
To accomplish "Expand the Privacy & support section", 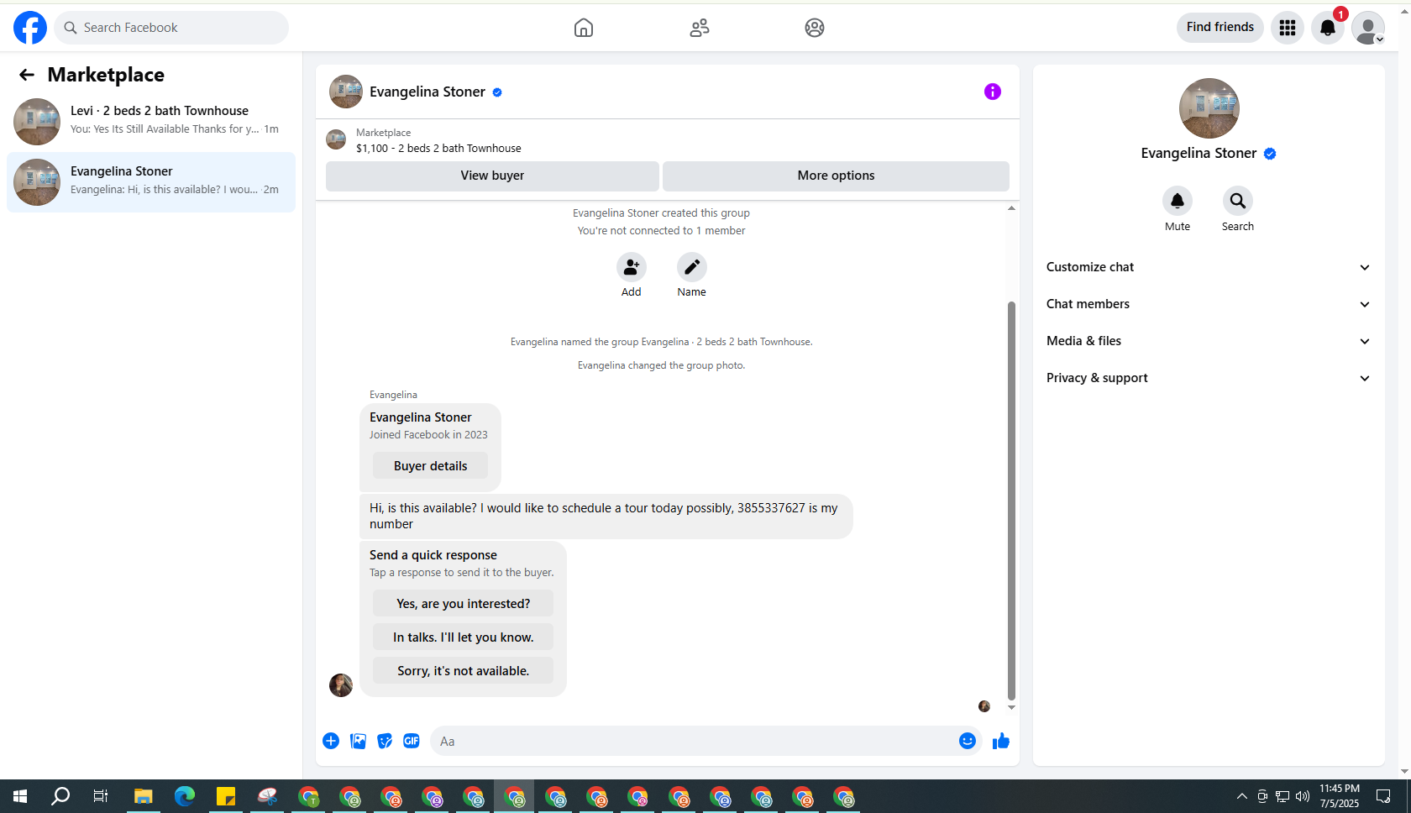I will 1209,378.
